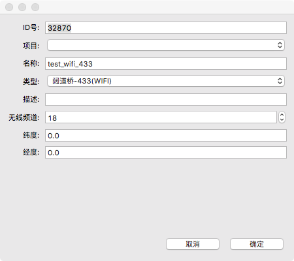
Task: Click the empty 描述 text field
Action: (x=166, y=100)
